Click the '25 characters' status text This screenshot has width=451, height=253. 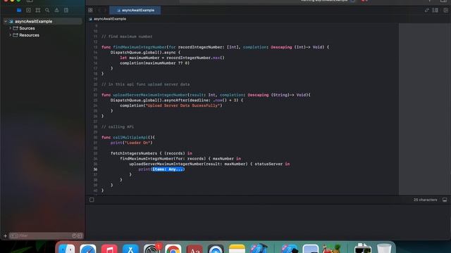click(x=425, y=200)
